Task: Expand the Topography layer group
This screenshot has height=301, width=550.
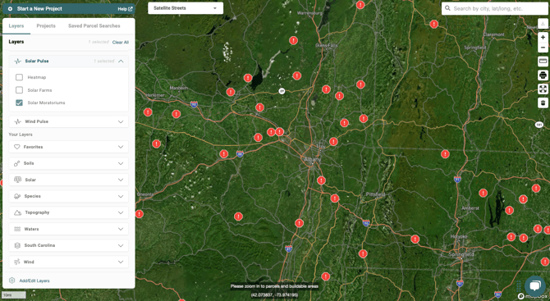Action: 68,212
